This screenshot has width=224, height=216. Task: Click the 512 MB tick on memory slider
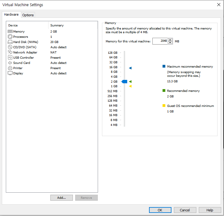[x=120, y=91]
